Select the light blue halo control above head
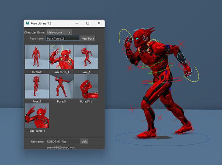 click(x=141, y=29)
